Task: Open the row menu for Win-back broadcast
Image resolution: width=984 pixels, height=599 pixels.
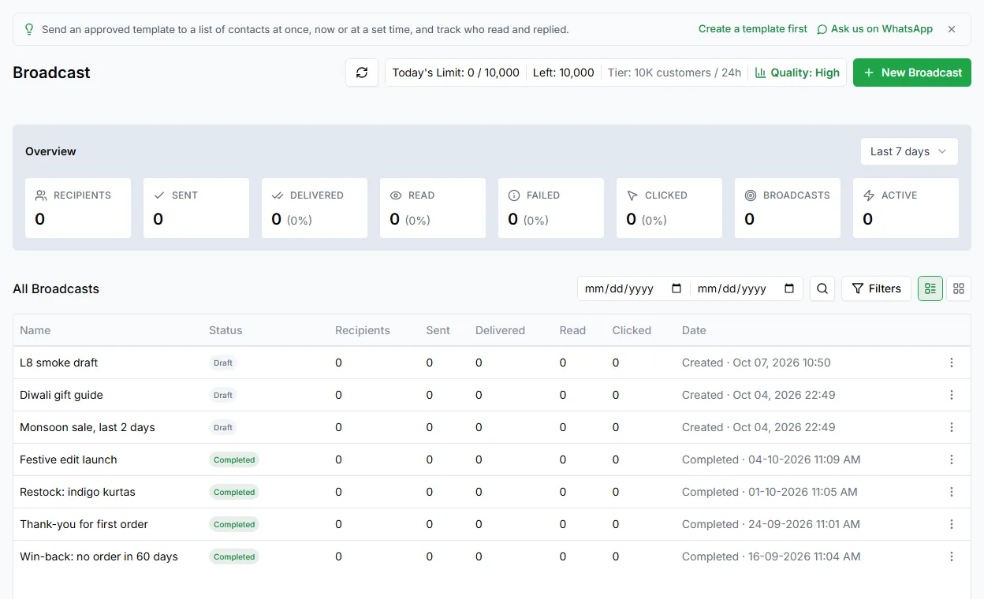Action: click(952, 556)
